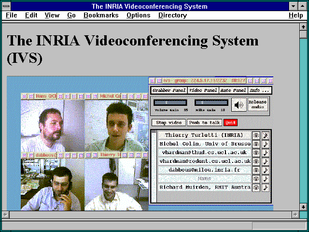
Task: Click the Hans QCI video feed
Action: pyautogui.click(x=53, y=126)
